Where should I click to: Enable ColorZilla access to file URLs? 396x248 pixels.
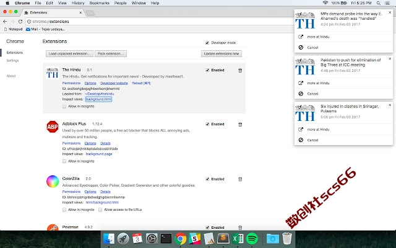[100, 210]
